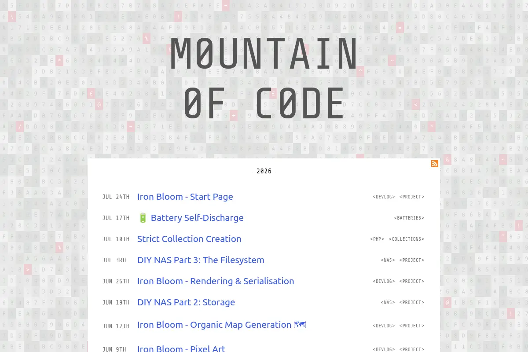Select the JUL 24TH date
This screenshot has width=528, height=352.
click(116, 197)
